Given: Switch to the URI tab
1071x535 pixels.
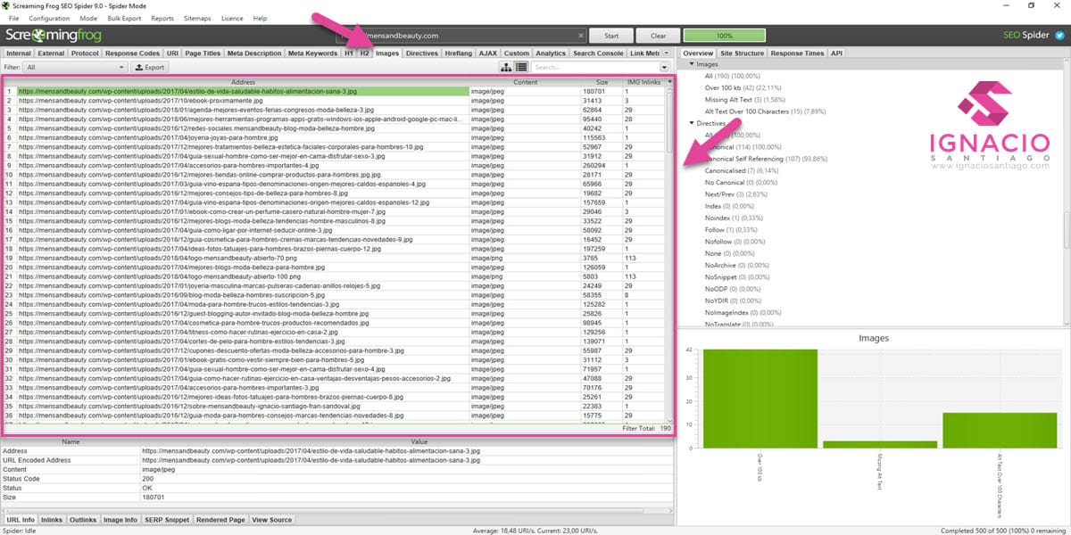Looking at the screenshot, I should coord(173,53).
